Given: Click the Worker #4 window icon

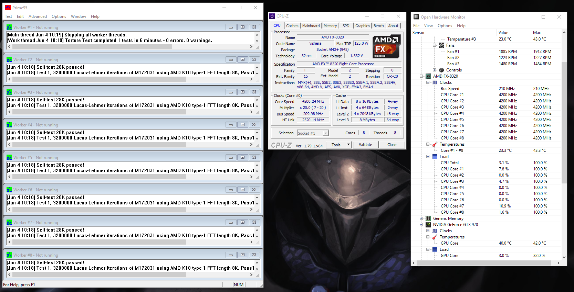Looking at the screenshot, I should (x=9, y=125).
